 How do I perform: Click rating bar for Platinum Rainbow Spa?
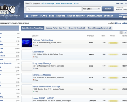[113, 43]
